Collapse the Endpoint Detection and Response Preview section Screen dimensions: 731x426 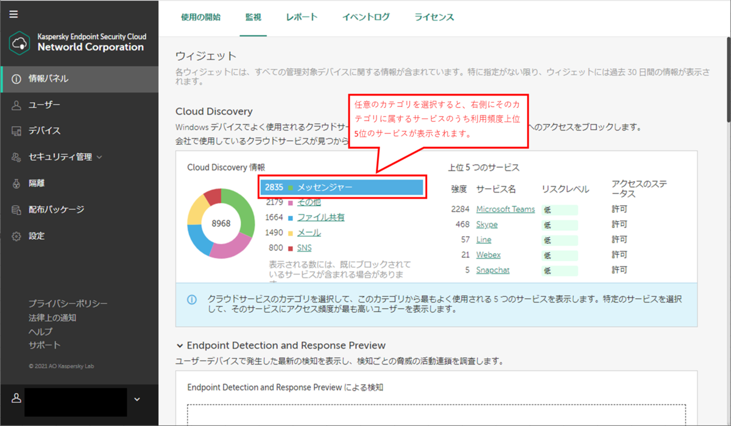(179, 344)
